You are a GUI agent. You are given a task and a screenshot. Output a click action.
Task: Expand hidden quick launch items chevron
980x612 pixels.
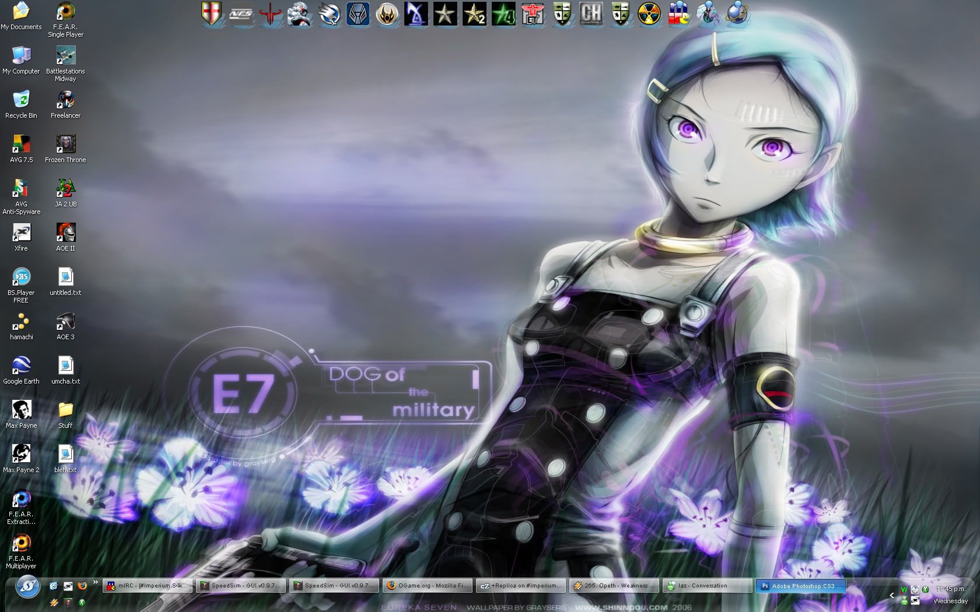click(x=96, y=582)
